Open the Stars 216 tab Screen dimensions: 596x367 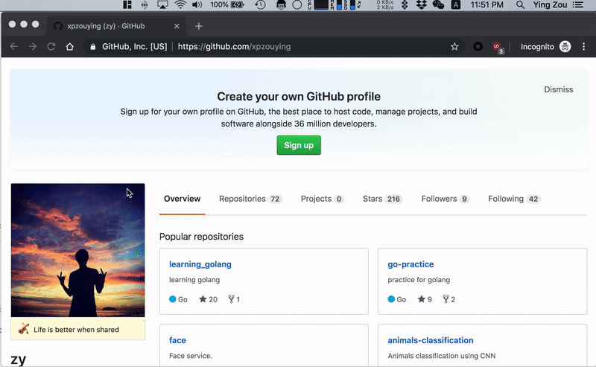point(382,199)
